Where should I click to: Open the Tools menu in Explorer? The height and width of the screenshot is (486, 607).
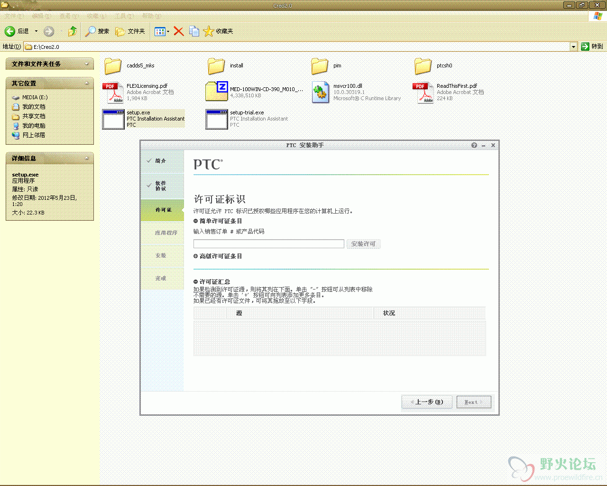tap(124, 16)
